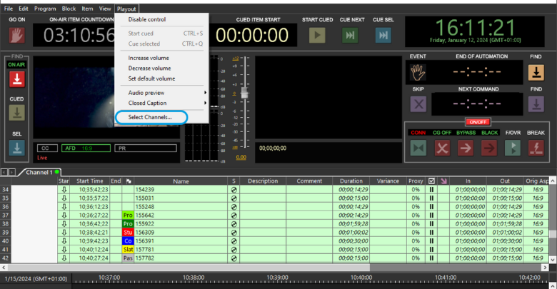
Task: Expand the Closed Caption submenu
Action: coord(164,103)
